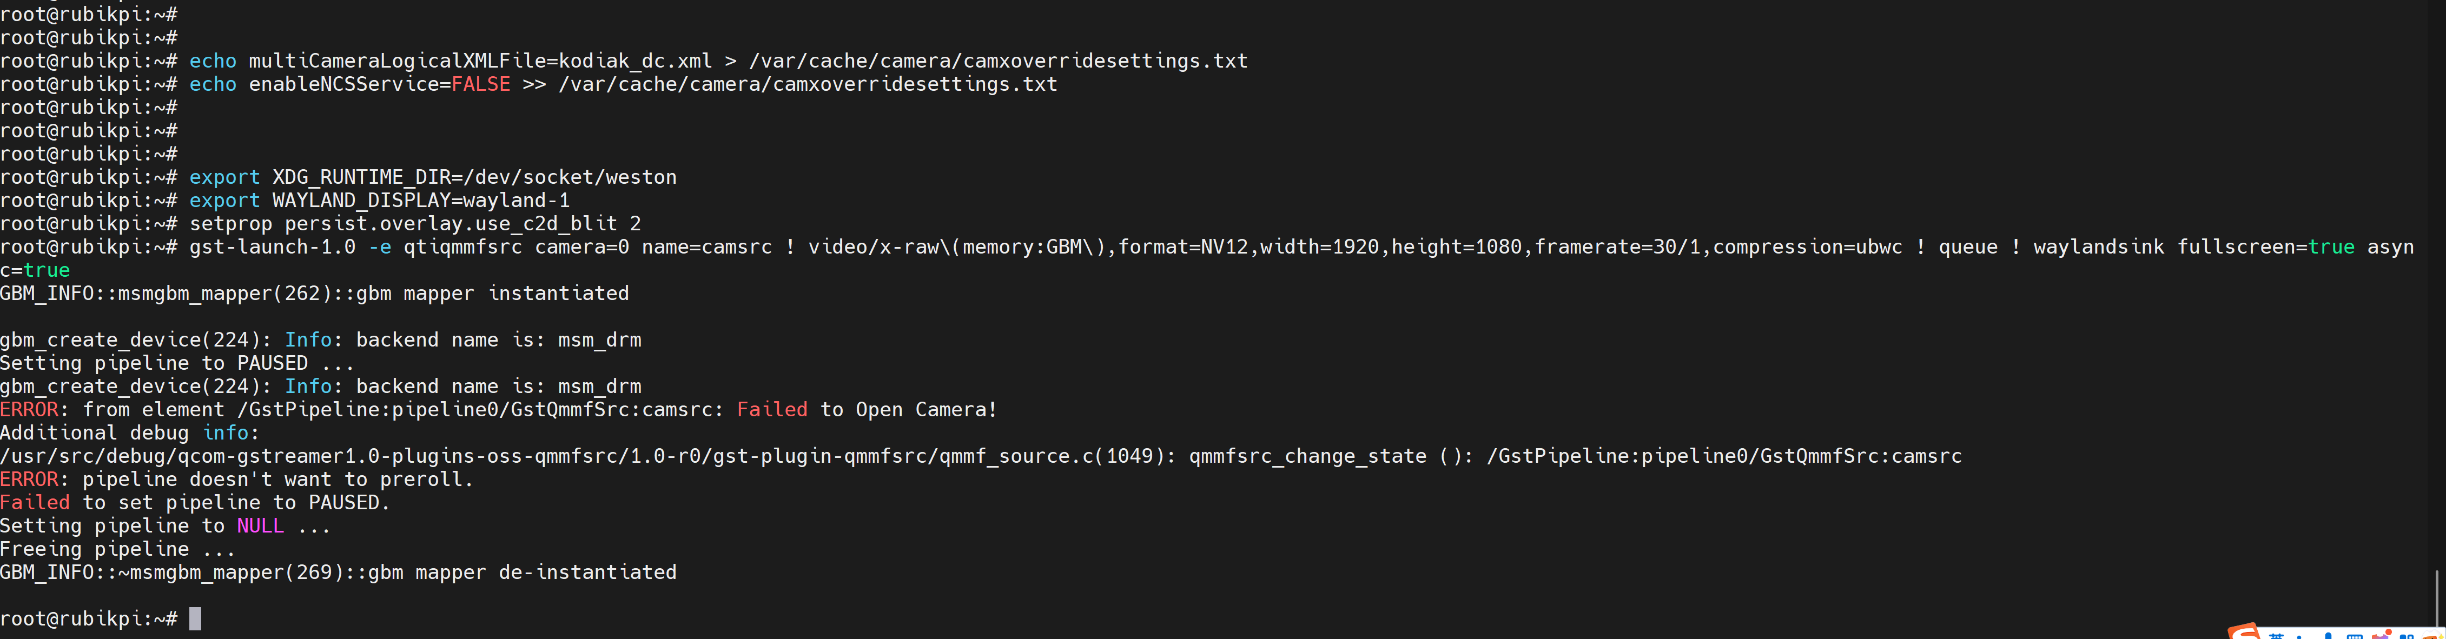Click the 'XDG_RUNTIME_DIR' export variable text
The height and width of the screenshot is (639, 2446).
coord(362,177)
